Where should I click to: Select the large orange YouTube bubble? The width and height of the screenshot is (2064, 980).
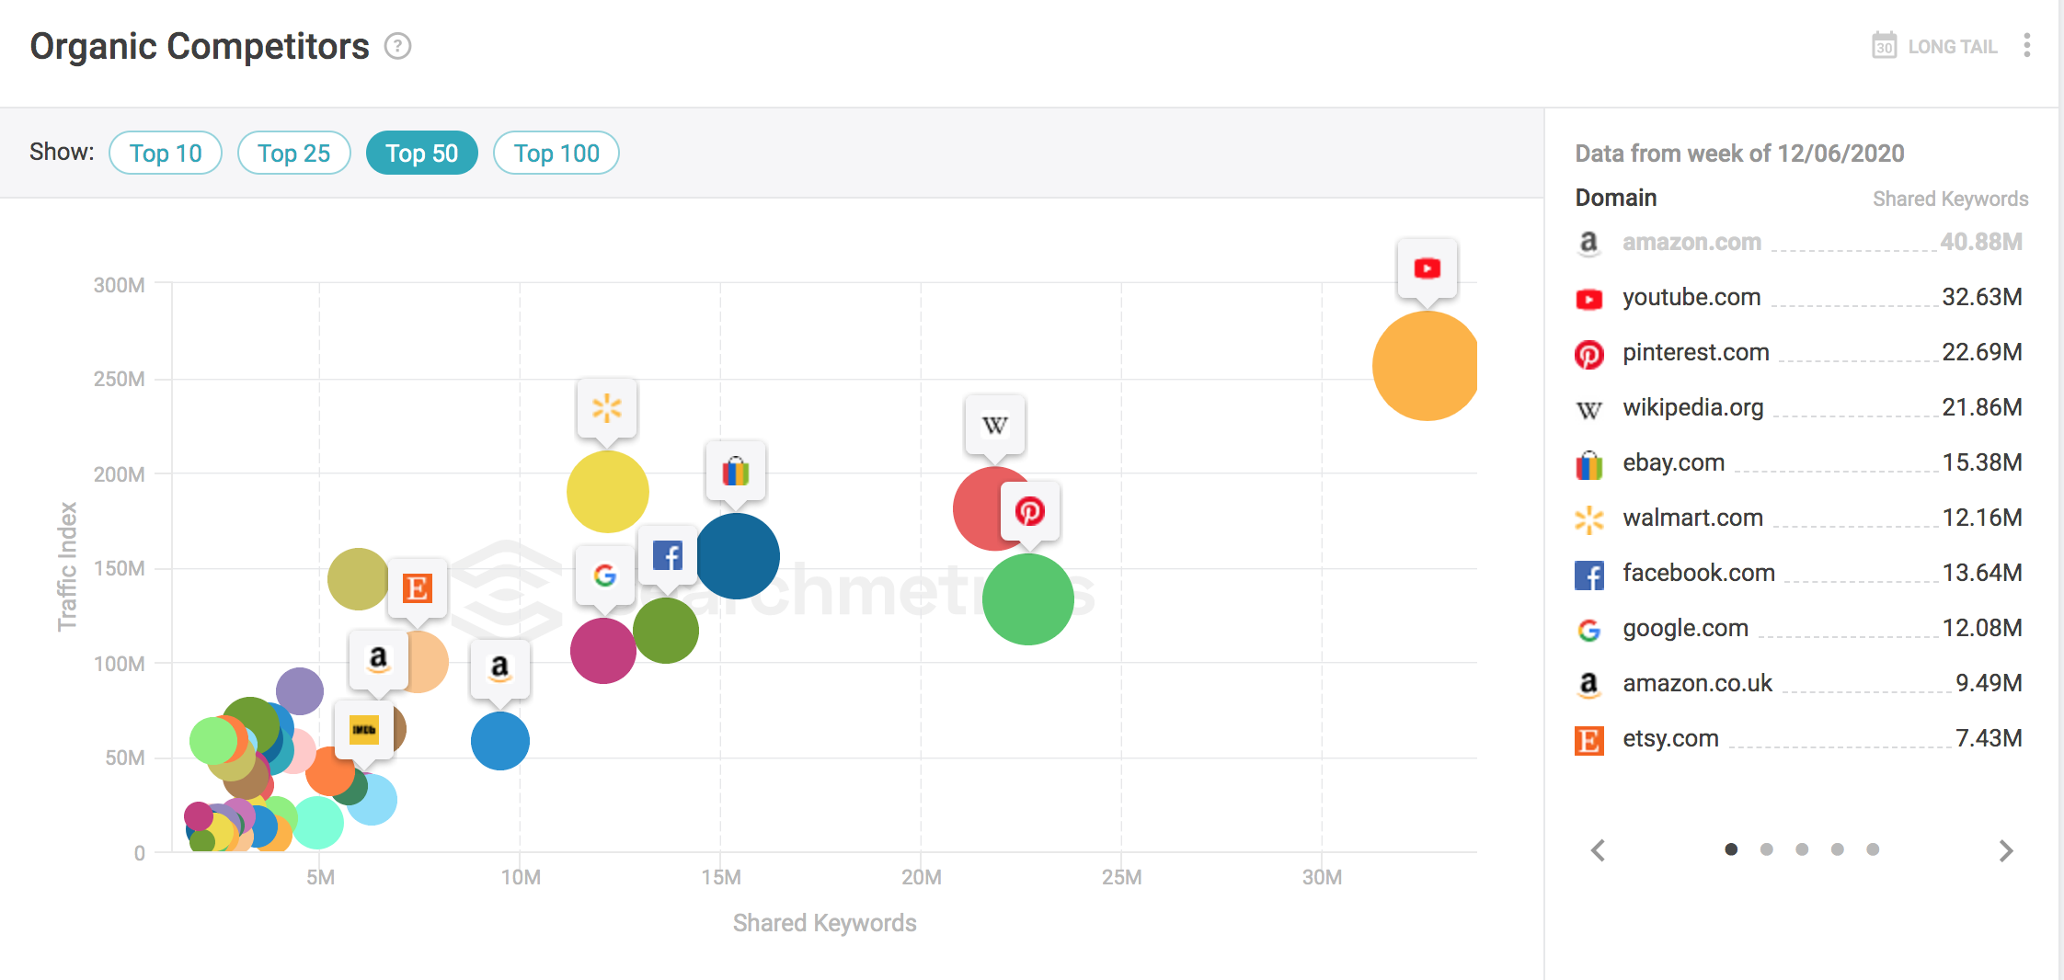click(x=1426, y=366)
